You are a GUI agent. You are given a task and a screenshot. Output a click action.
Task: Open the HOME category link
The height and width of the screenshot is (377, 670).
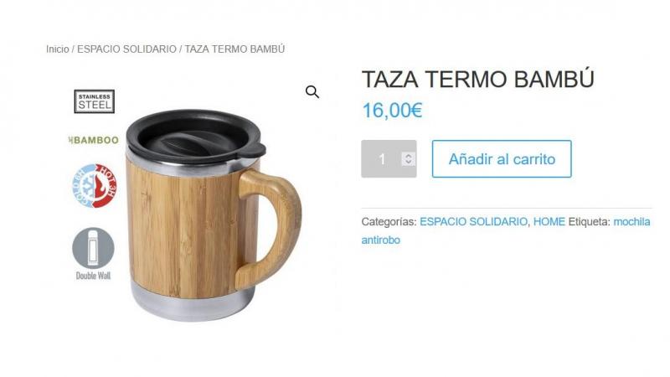coord(549,221)
